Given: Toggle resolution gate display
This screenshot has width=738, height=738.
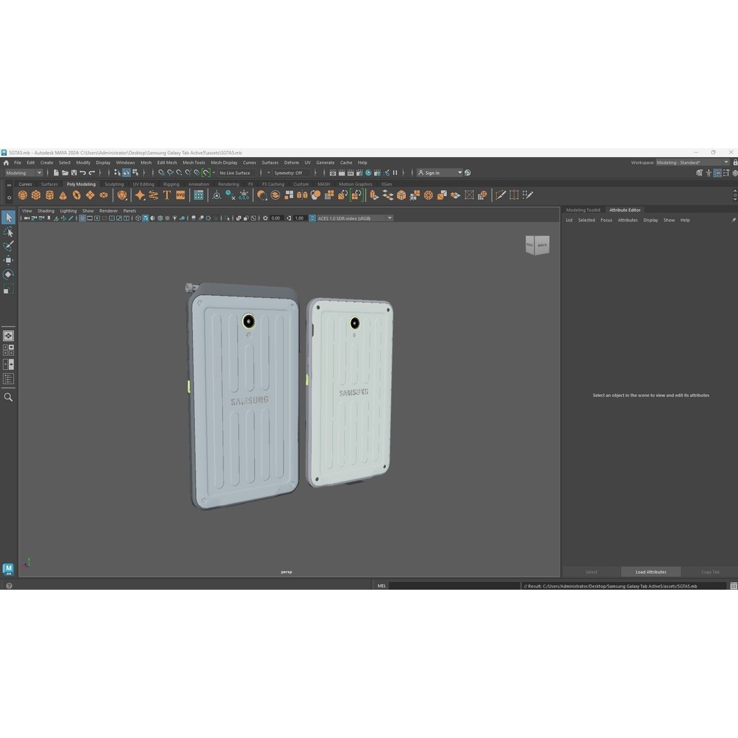Looking at the screenshot, I should tap(97, 218).
